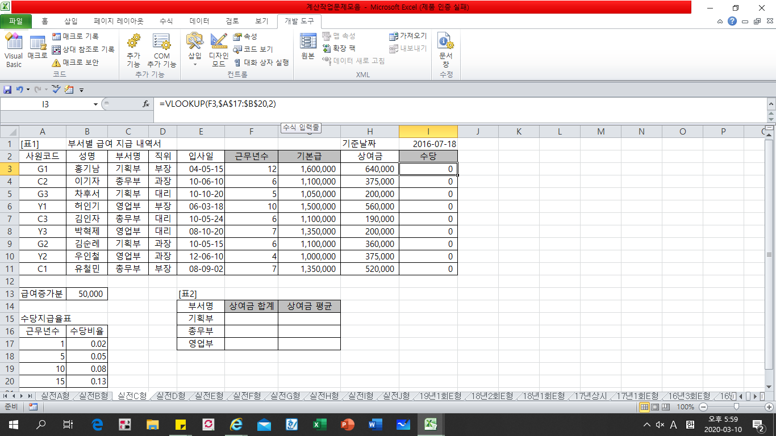The image size is (776, 436).
Task: Switch to Page Layout view in status bar
Action: tap(655, 407)
